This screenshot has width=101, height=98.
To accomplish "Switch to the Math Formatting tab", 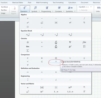I will 42,3.
